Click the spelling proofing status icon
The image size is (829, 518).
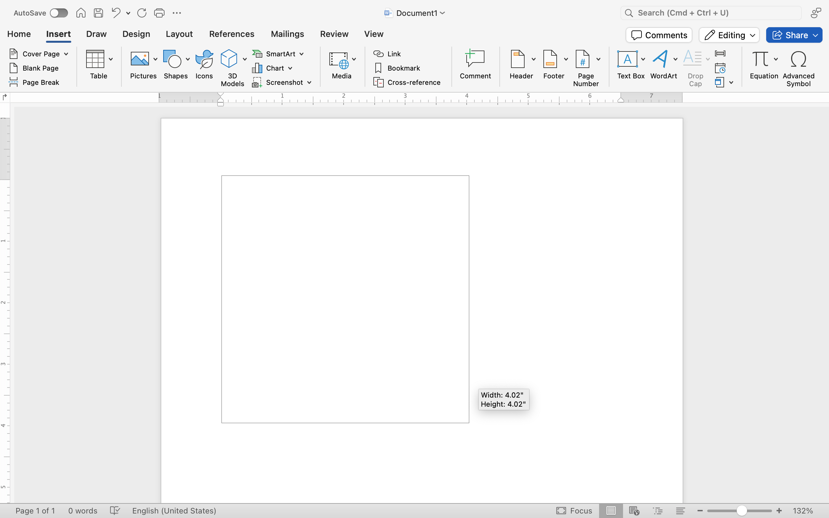[115, 511]
